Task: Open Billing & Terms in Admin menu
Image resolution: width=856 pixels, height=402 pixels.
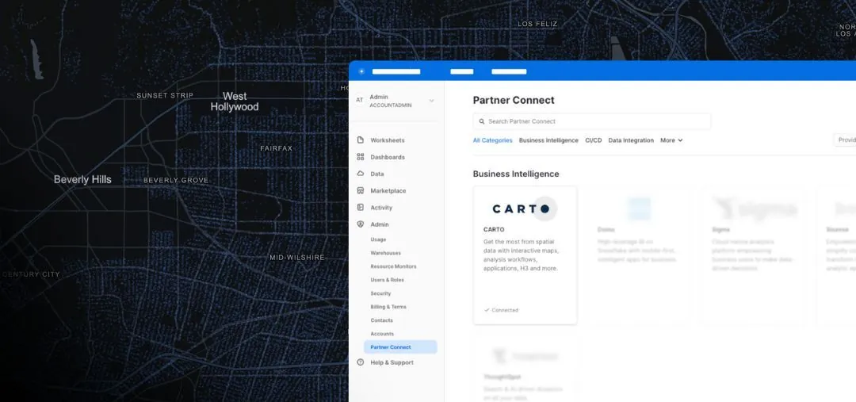Action: (388, 307)
